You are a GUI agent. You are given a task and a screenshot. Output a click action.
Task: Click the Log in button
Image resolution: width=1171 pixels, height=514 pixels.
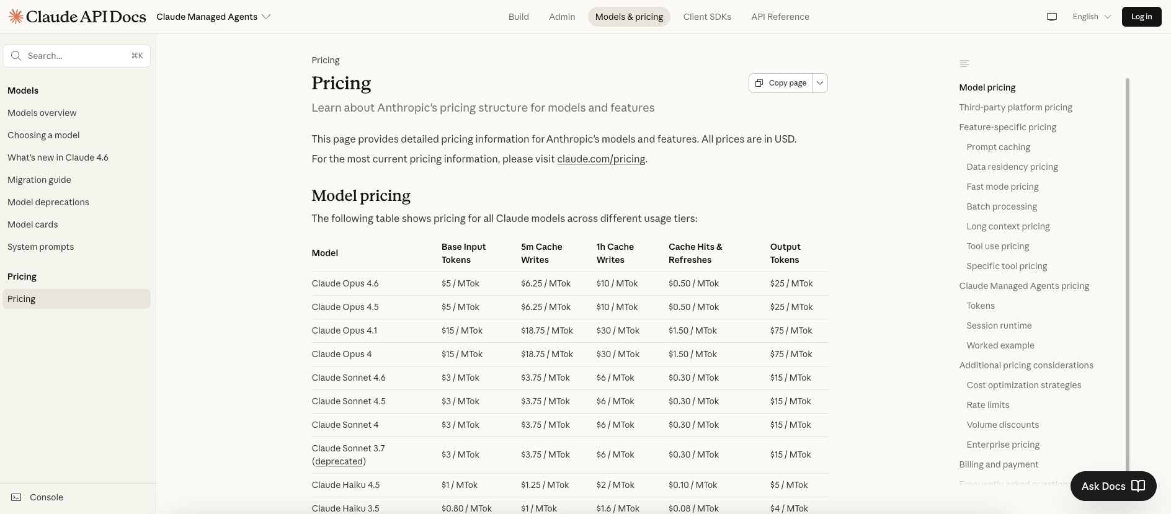(x=1141, y=17)
